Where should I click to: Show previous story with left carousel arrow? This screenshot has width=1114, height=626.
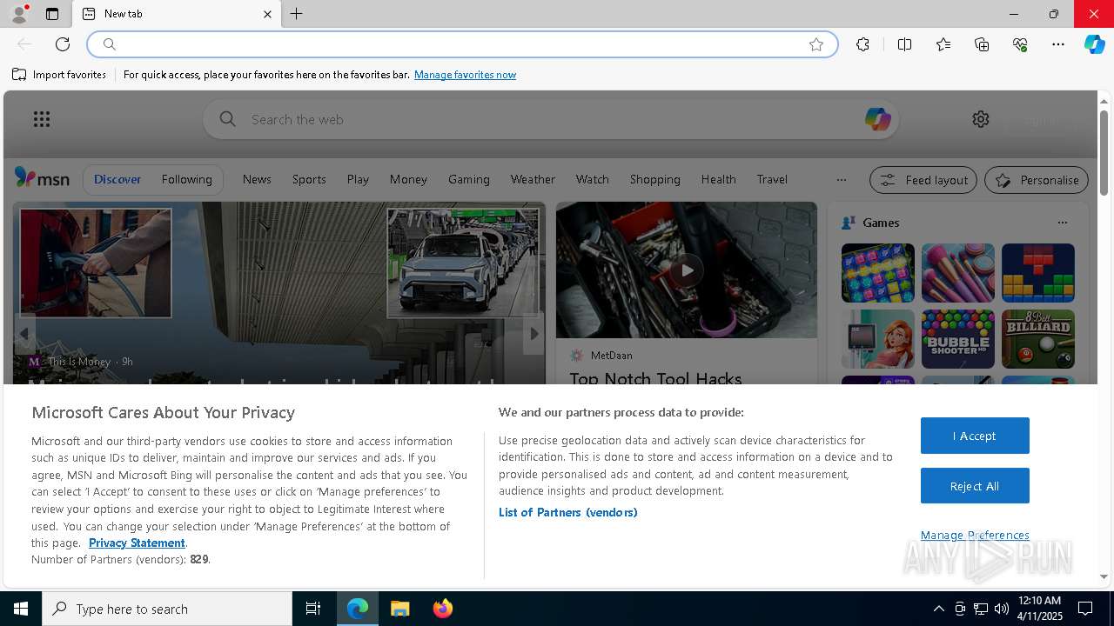pyautogui.click(x=24, y=333)
